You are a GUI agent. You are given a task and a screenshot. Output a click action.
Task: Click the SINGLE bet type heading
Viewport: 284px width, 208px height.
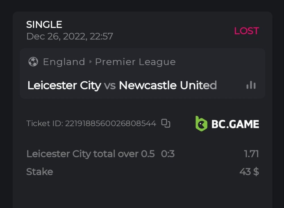(44, 25)
